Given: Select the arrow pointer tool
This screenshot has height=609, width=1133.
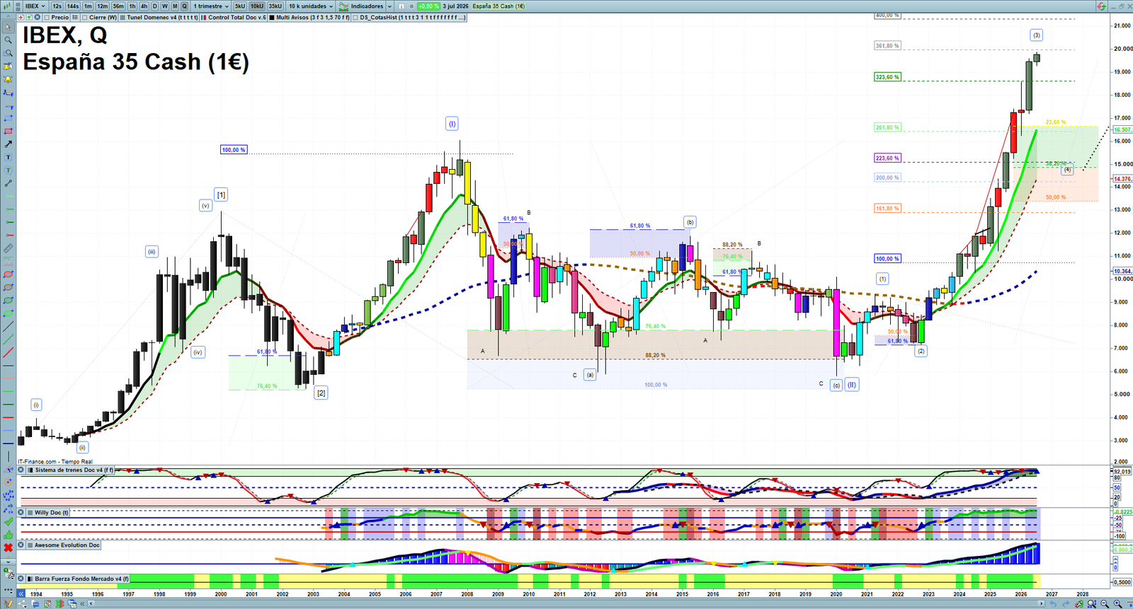Looking at the screenshot, I should [8, 27].
